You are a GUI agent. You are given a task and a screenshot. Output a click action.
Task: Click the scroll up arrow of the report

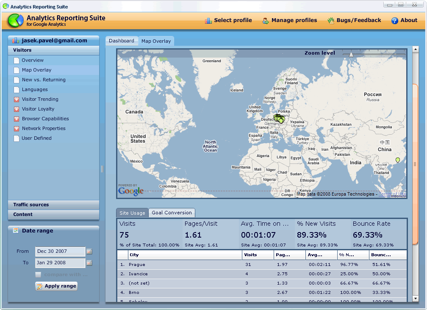415,49
